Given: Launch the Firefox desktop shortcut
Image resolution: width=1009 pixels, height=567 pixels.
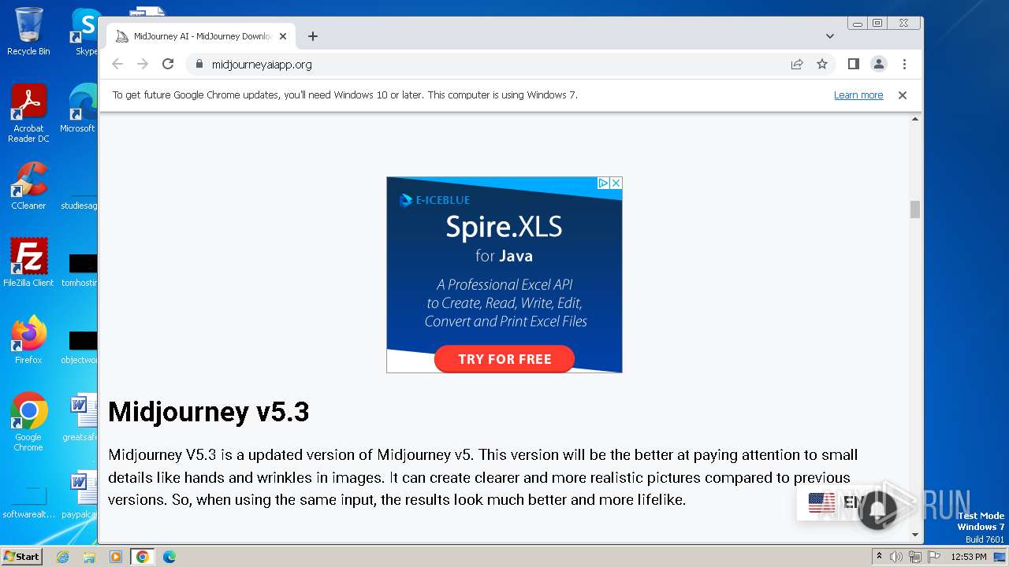Looking at the screenshot, I should [28, 340].
